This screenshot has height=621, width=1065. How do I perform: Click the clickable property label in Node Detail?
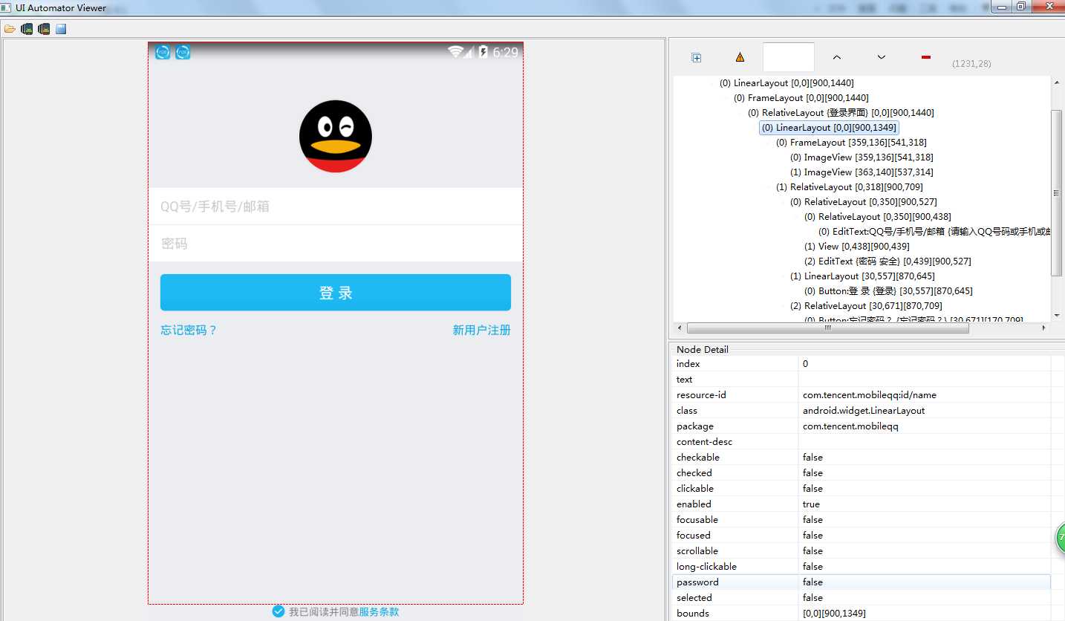click(x=695, y=489)
